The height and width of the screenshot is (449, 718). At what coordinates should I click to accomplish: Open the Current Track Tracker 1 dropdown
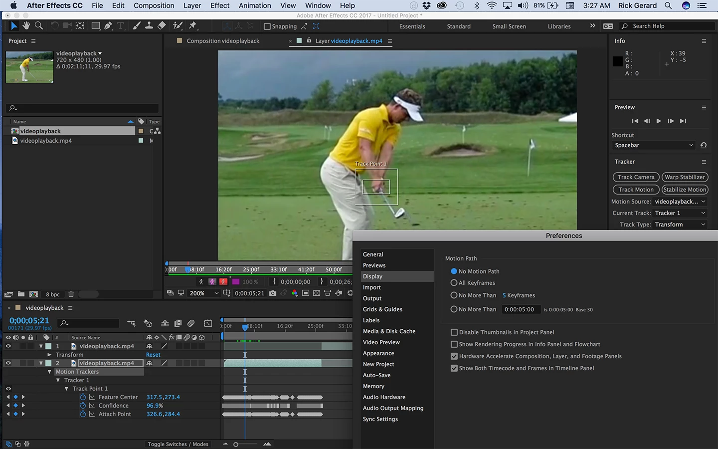click(x=680, y=213)
